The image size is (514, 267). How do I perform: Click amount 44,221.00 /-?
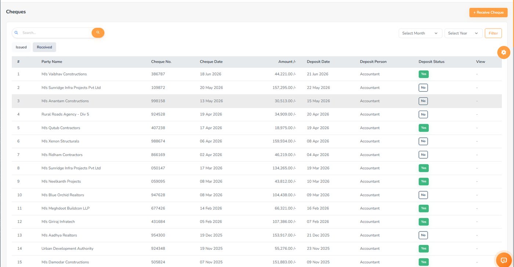click(285, 74)
